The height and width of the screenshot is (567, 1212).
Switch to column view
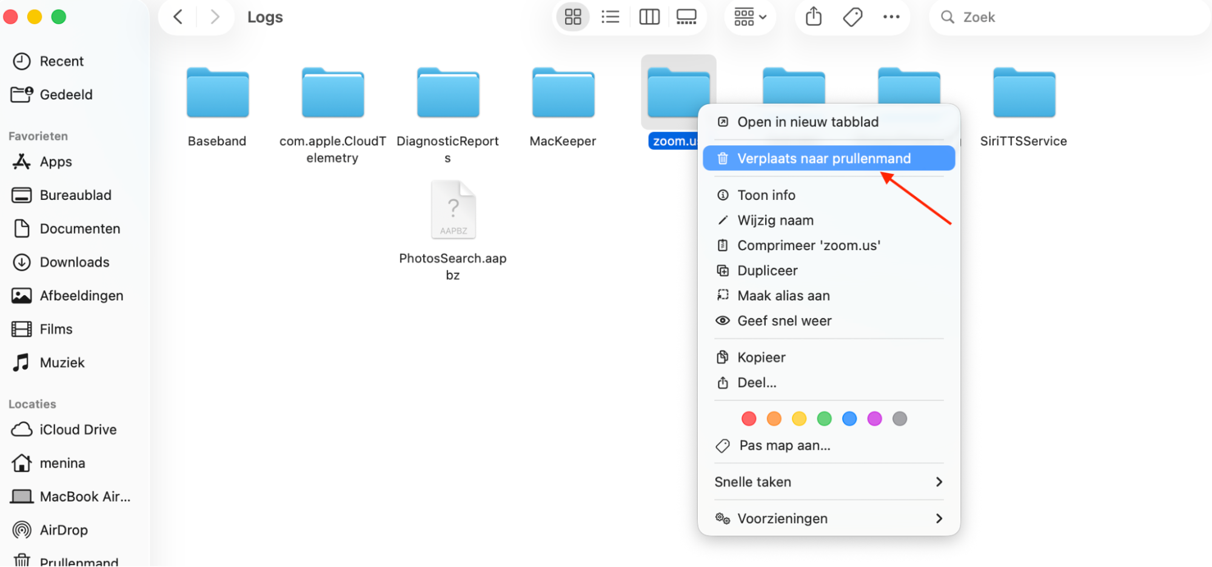click(649, 16)
